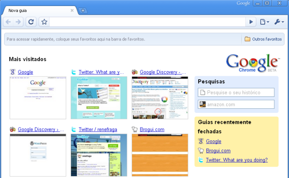Open the Brogui.com wooden thumbnail

160,155
